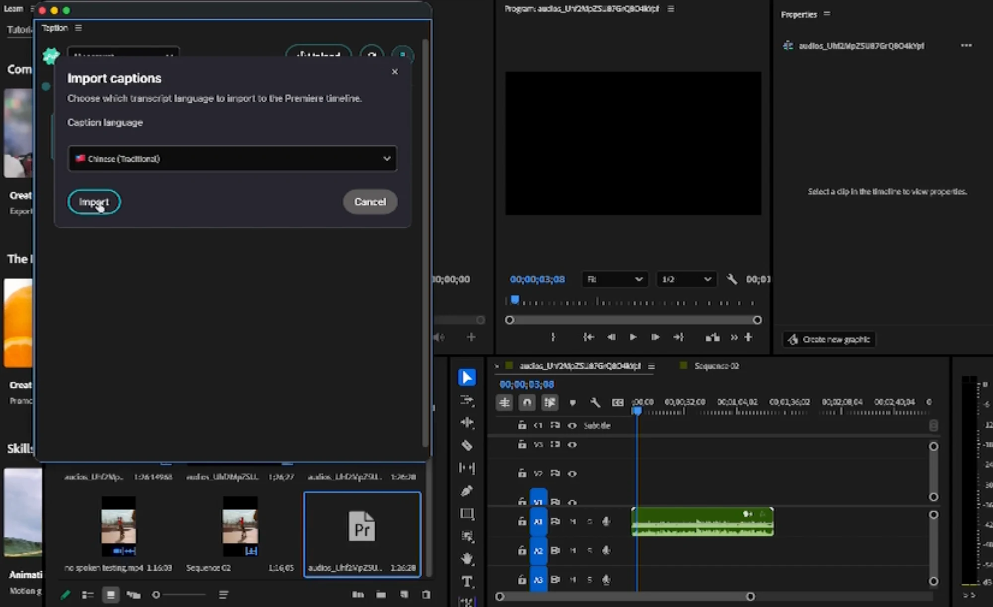Click the caption track options CC icon
The width and height of the screenshot is (993, 607).
point(617,403)
